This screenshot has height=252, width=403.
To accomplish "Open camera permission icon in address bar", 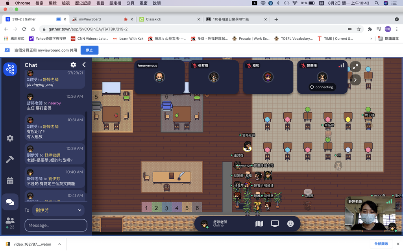I will 350,29.
